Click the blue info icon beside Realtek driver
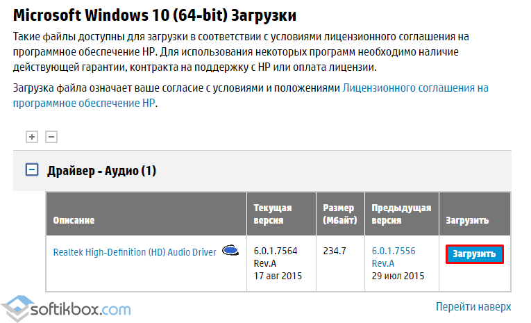The width and height of the screenshot is (531, 323). click(x=231, y=251)
